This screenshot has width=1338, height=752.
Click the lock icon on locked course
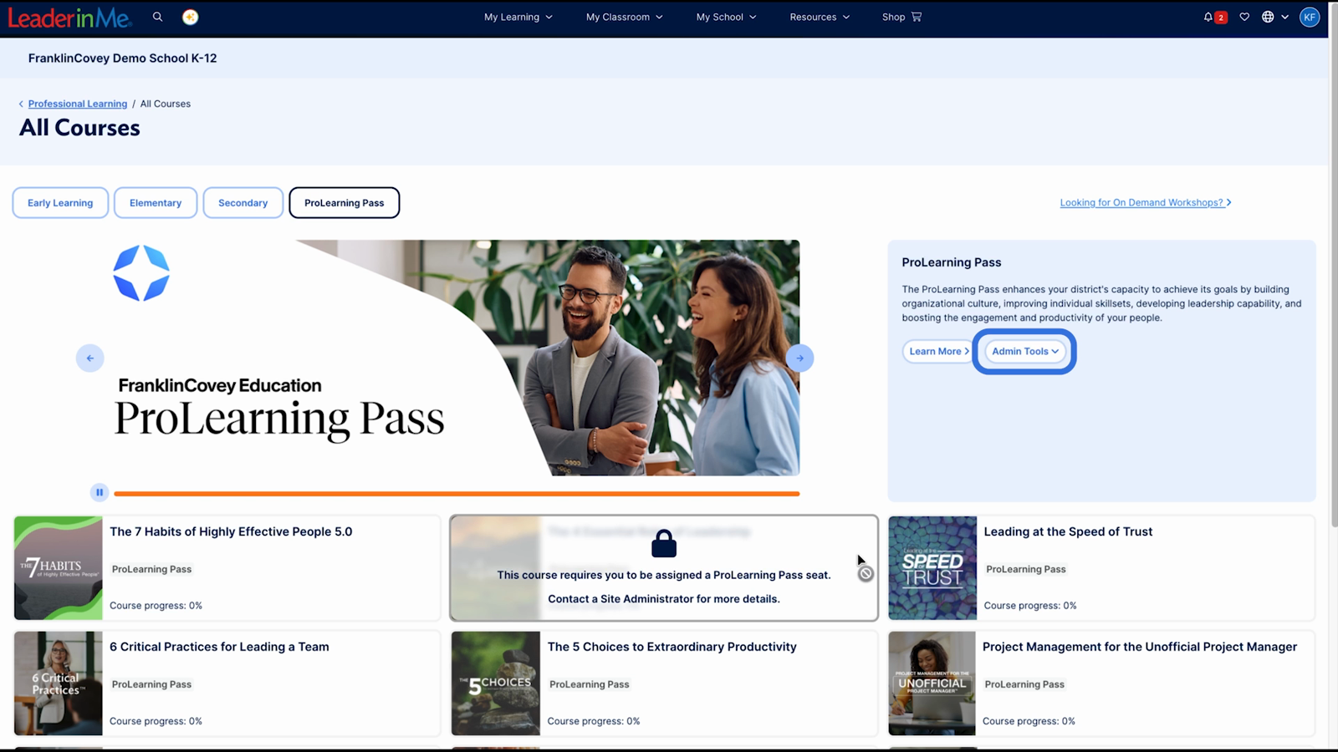664,544
